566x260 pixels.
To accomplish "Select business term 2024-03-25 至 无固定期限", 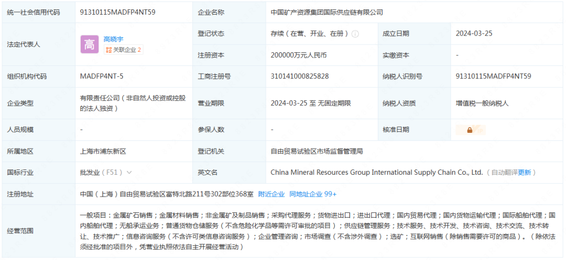I will (x=311, y=104).
